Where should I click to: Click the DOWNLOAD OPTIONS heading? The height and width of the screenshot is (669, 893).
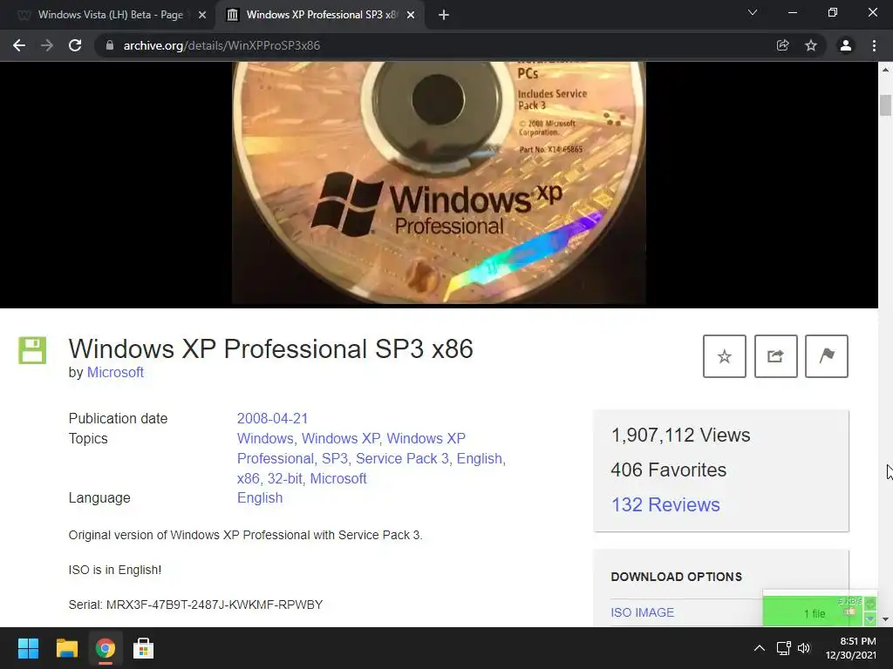click(677, 577)
